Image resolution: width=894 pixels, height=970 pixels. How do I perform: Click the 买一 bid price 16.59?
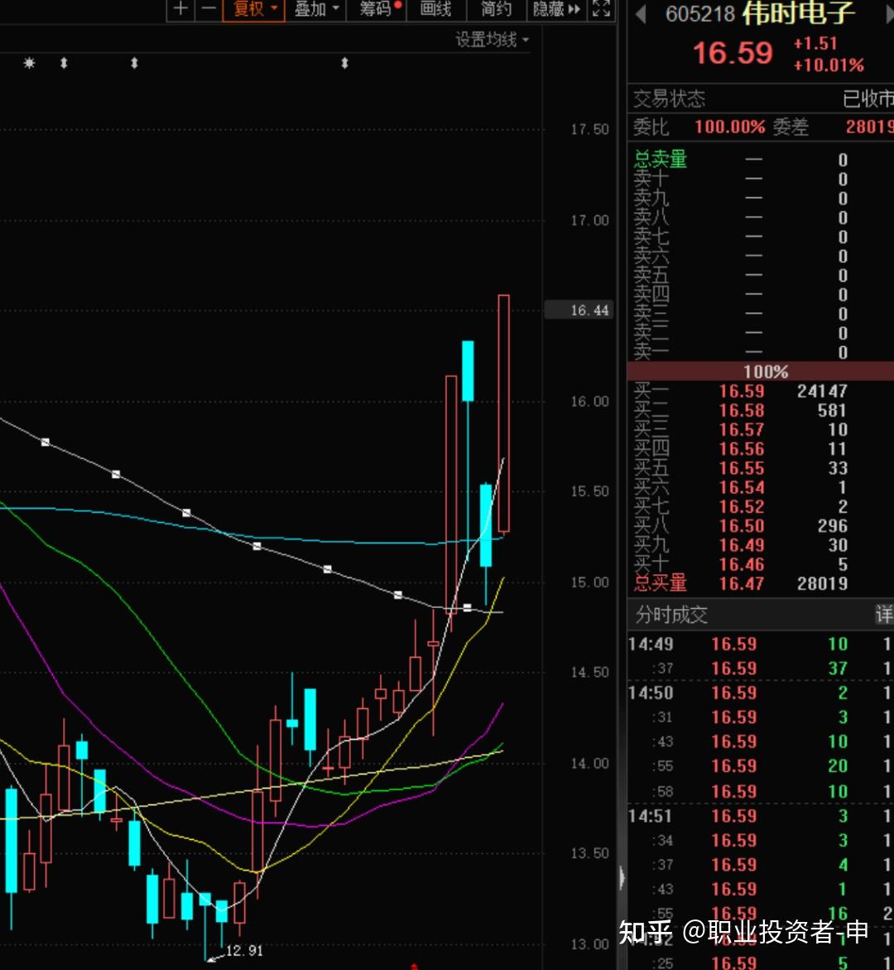pos(741,391)
